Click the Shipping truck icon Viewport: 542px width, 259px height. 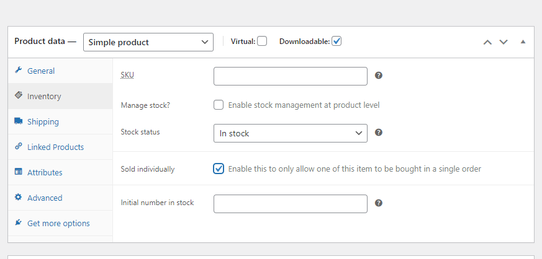(x=18, y=121)
